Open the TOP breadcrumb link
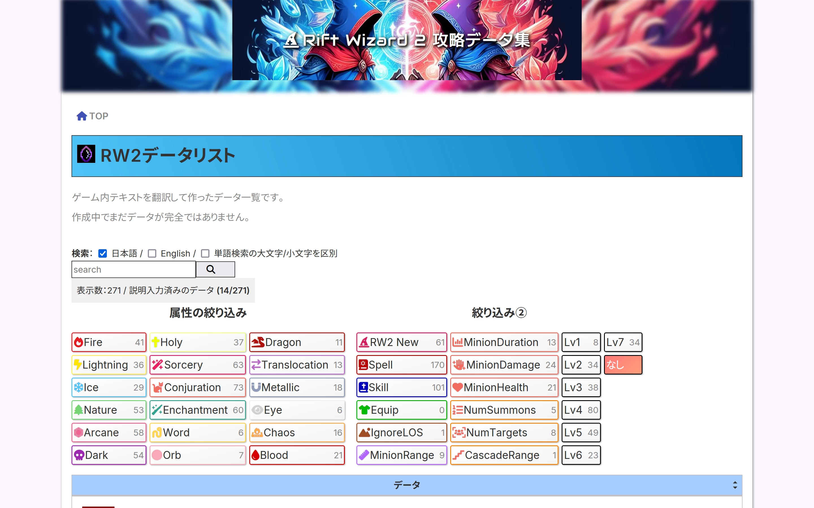 click(99, 116)
